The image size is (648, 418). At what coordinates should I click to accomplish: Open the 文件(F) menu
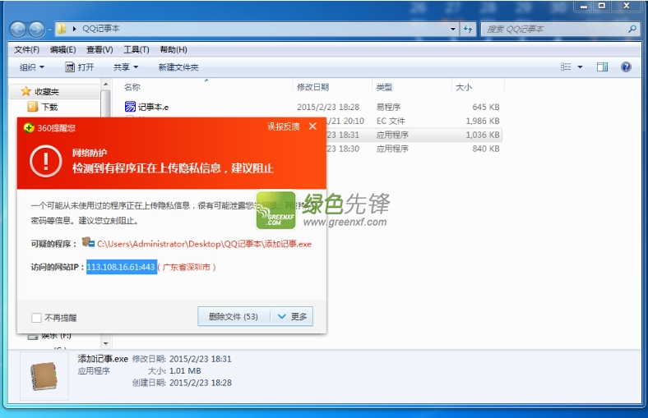[x=26, y=49]
